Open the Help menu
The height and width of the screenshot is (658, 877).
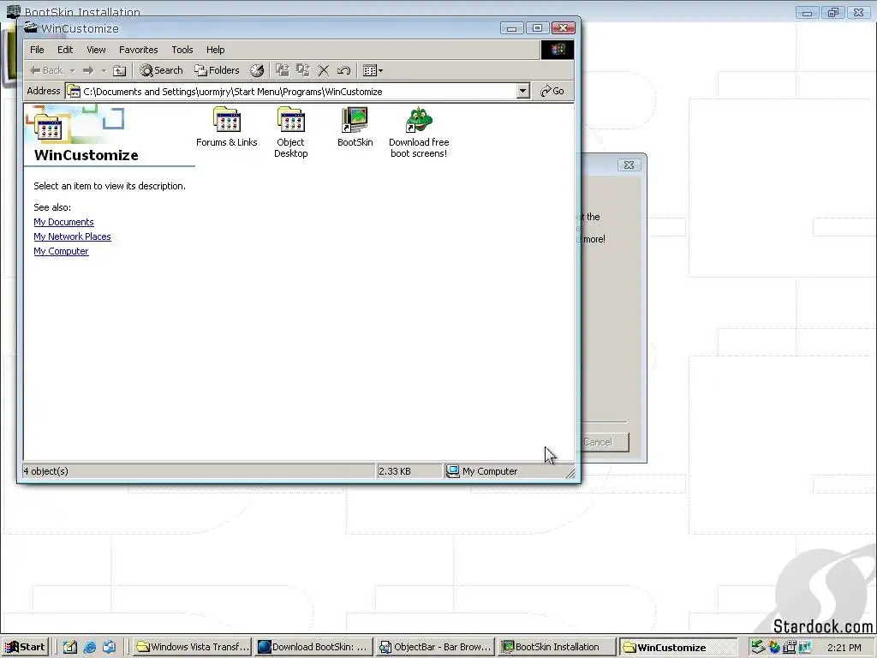point(215,50)
